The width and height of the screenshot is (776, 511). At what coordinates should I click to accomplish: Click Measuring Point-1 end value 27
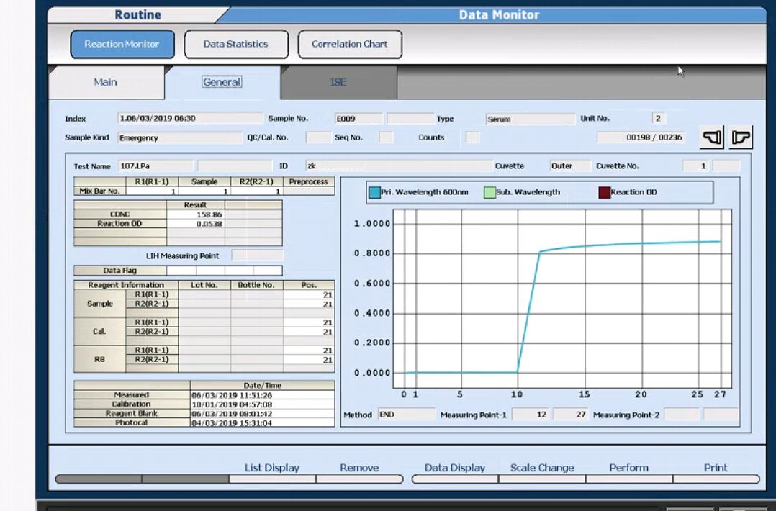coord(570,415)
